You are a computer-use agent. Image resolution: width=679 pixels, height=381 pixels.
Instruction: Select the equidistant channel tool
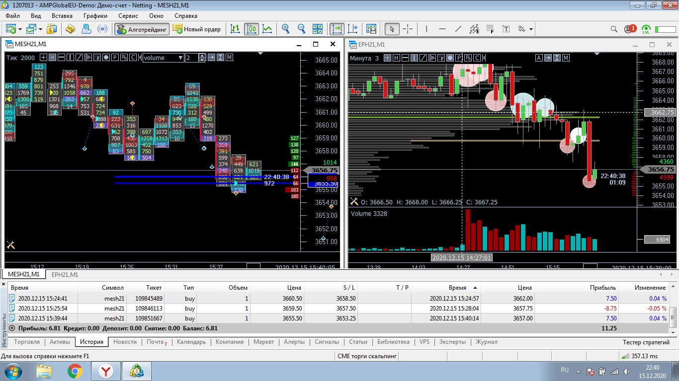coord(474,29)
